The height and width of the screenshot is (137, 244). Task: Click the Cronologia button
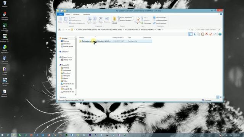(146, 23)
